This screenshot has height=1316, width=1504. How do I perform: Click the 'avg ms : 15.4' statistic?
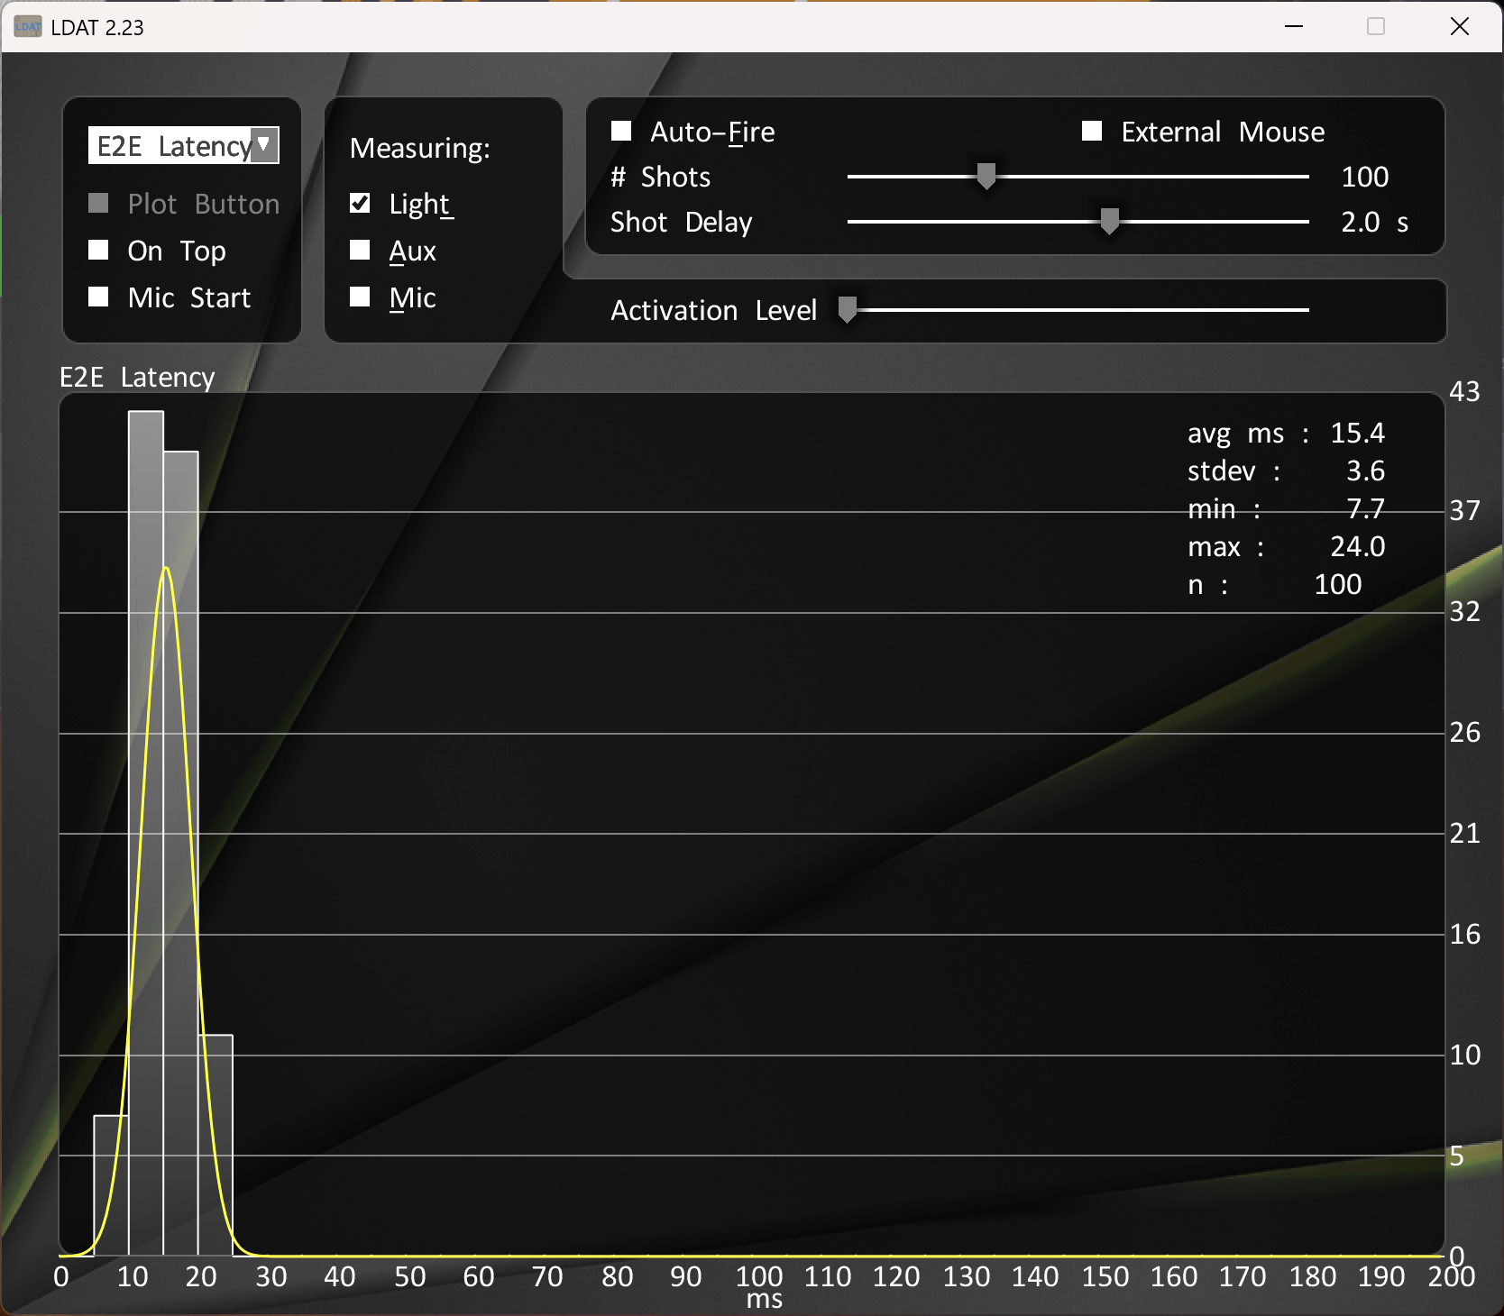(x=1286, y=434)
